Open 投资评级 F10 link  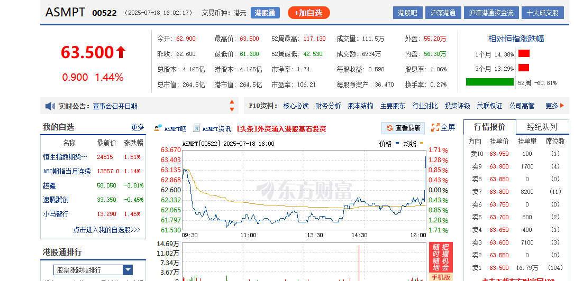(x=457, y=106)
